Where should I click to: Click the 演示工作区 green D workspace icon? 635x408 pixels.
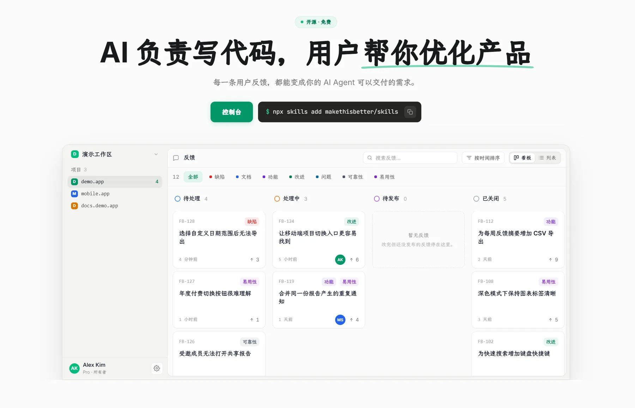coord(74,154)
